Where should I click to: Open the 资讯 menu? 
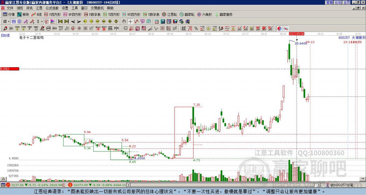29,8
